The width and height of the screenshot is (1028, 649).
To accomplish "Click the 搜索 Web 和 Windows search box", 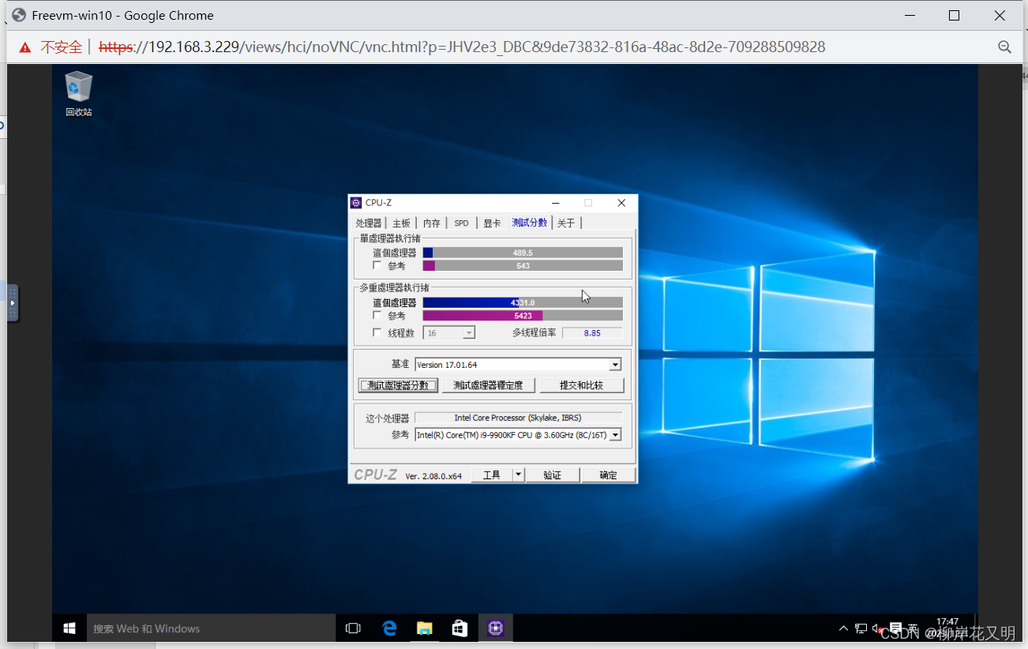I will click(212, 628).
